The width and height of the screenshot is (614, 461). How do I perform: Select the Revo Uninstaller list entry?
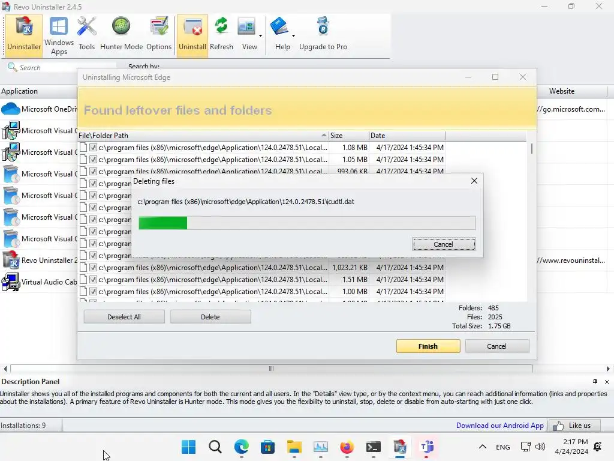pyautogui.click(x=39, y=261)
